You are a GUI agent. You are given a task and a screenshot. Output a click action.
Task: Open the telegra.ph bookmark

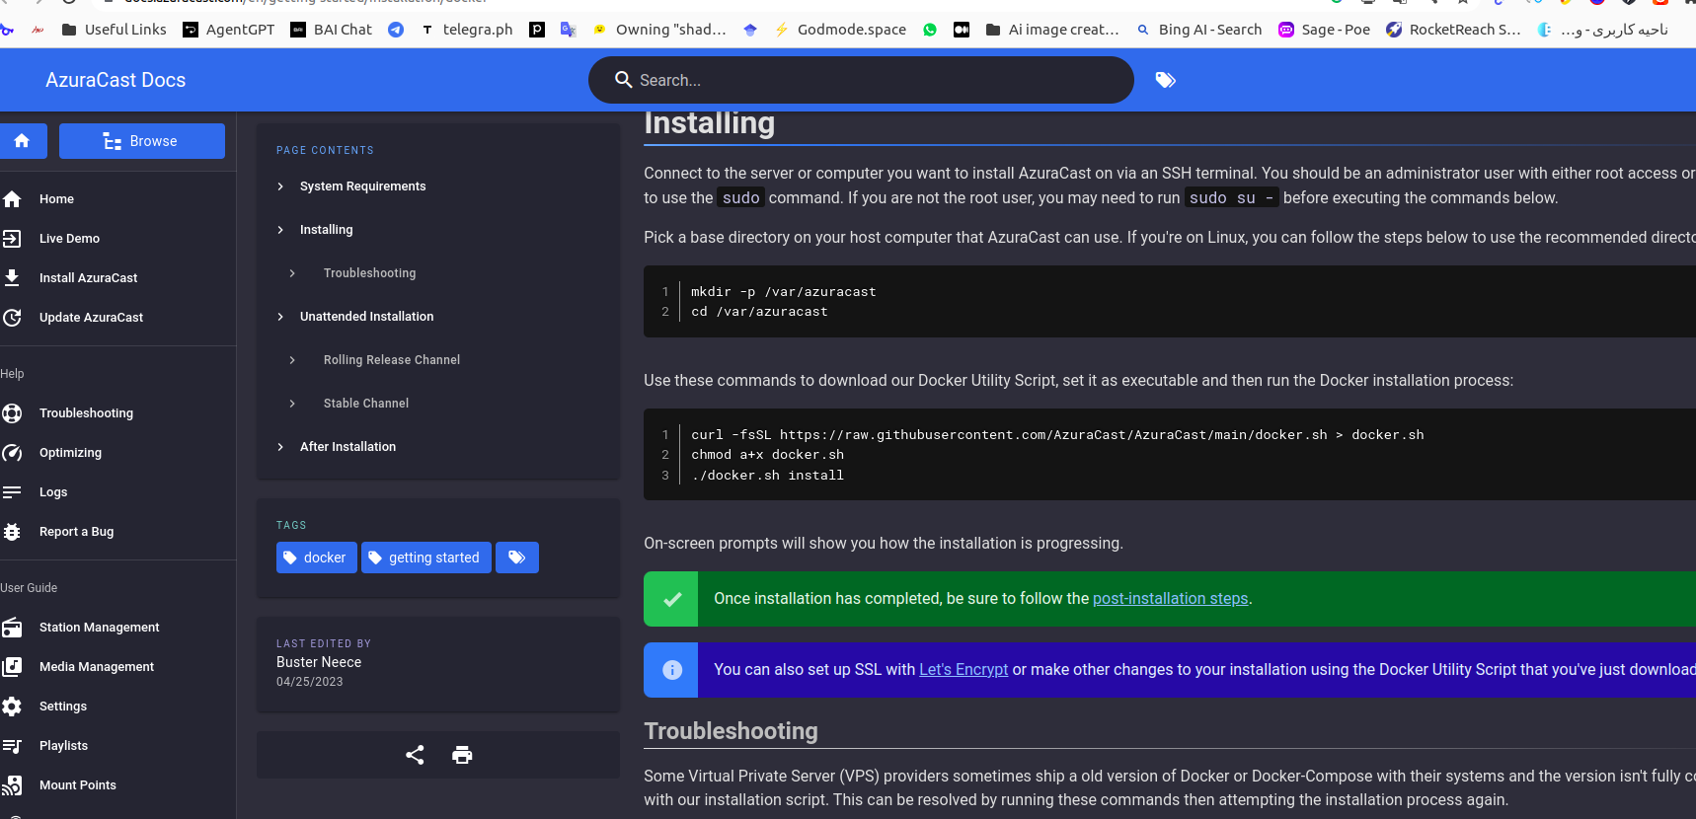(467, 30)
